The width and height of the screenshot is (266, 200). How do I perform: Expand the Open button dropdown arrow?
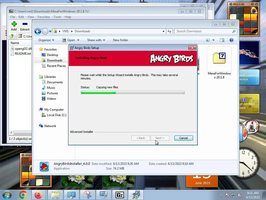point(78,40)
